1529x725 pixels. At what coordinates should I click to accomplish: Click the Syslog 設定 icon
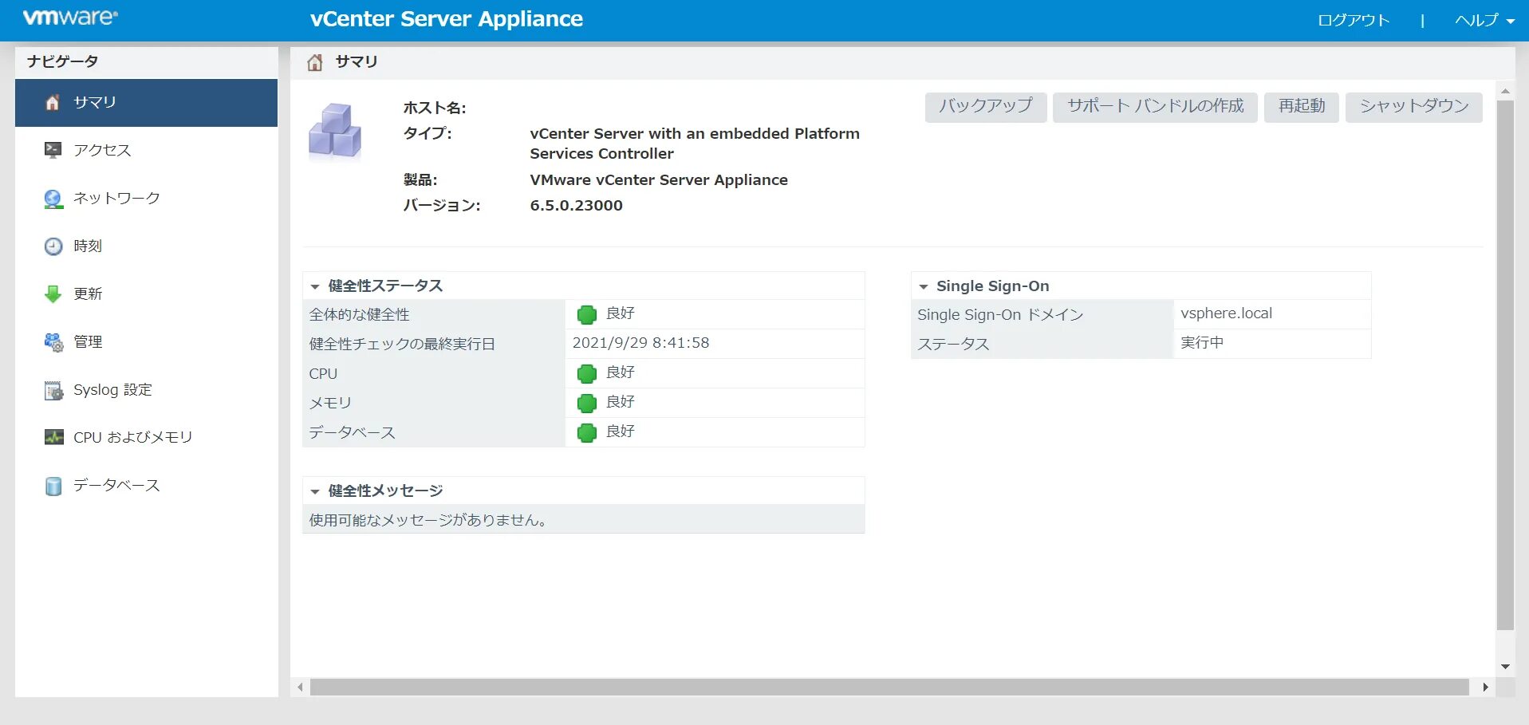pyautogui.click(x=53, y=390)
